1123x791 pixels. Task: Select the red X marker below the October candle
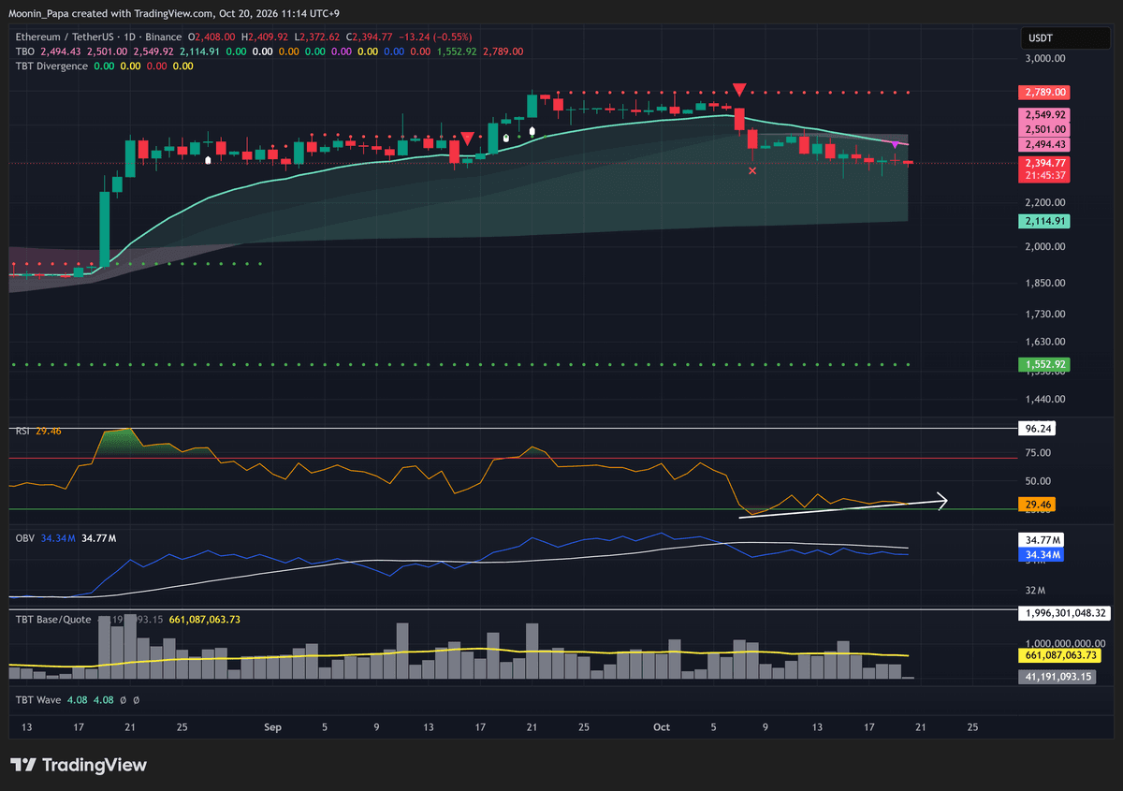(753, 171)
